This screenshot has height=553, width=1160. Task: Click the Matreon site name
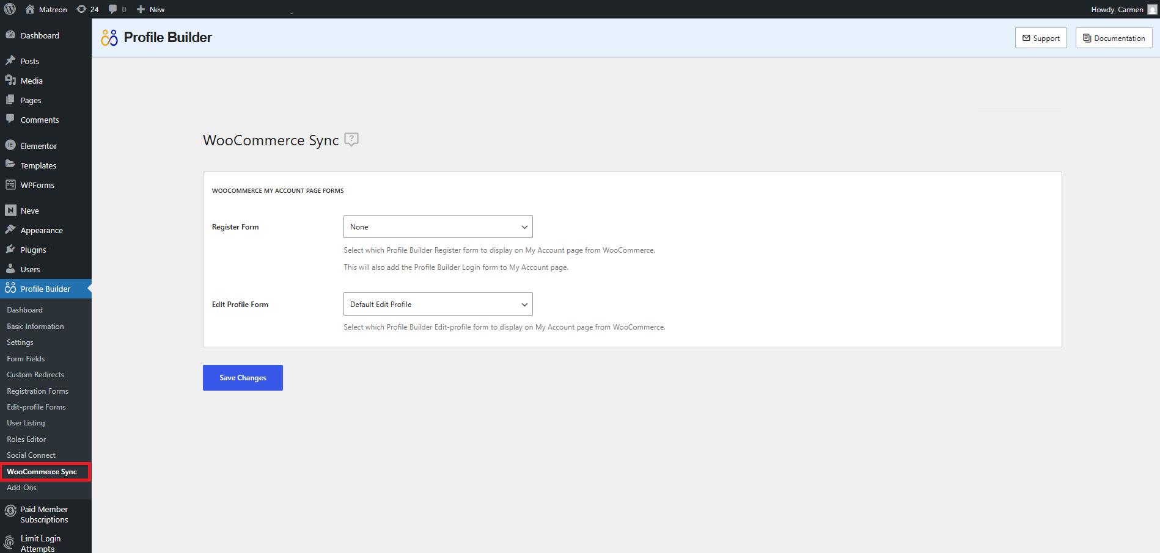pyautogui.click(x=53, y=9)
